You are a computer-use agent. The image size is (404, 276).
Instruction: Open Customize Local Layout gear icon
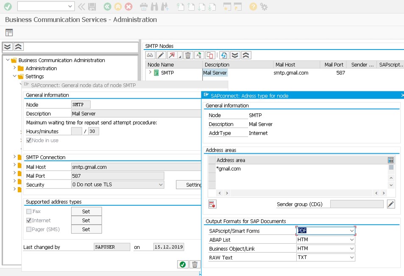(x=264, y=7)
